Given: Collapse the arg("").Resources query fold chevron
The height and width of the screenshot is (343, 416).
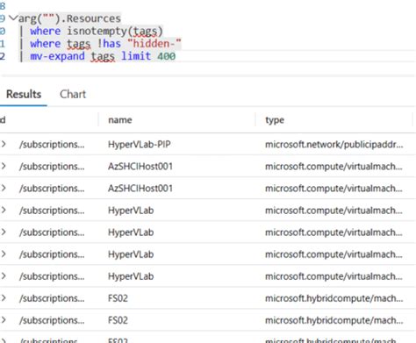Looking at the screenshot, I should [13, 18].
